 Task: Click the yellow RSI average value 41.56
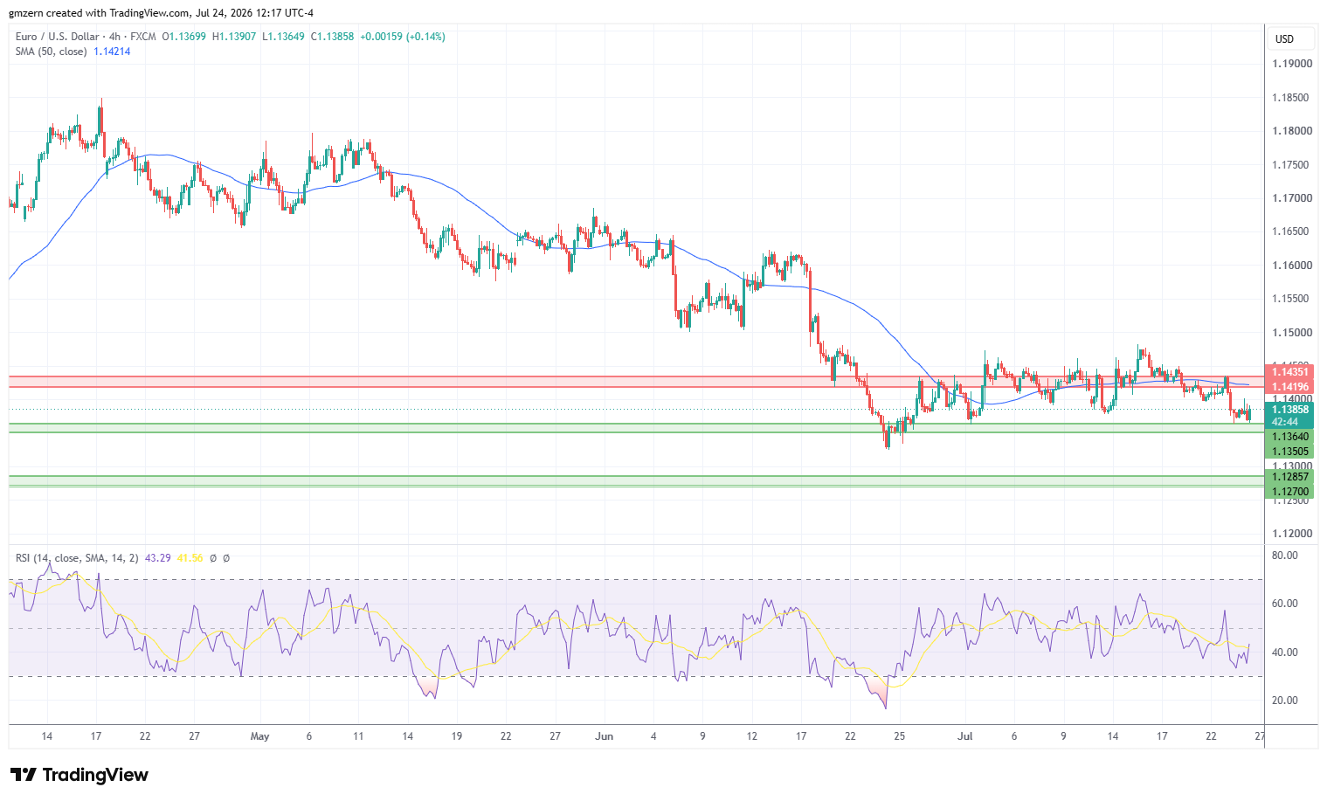[190, 558]
